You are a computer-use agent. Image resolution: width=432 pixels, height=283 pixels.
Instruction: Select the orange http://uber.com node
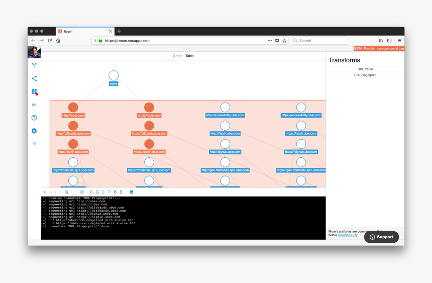[x=73, y=107]
